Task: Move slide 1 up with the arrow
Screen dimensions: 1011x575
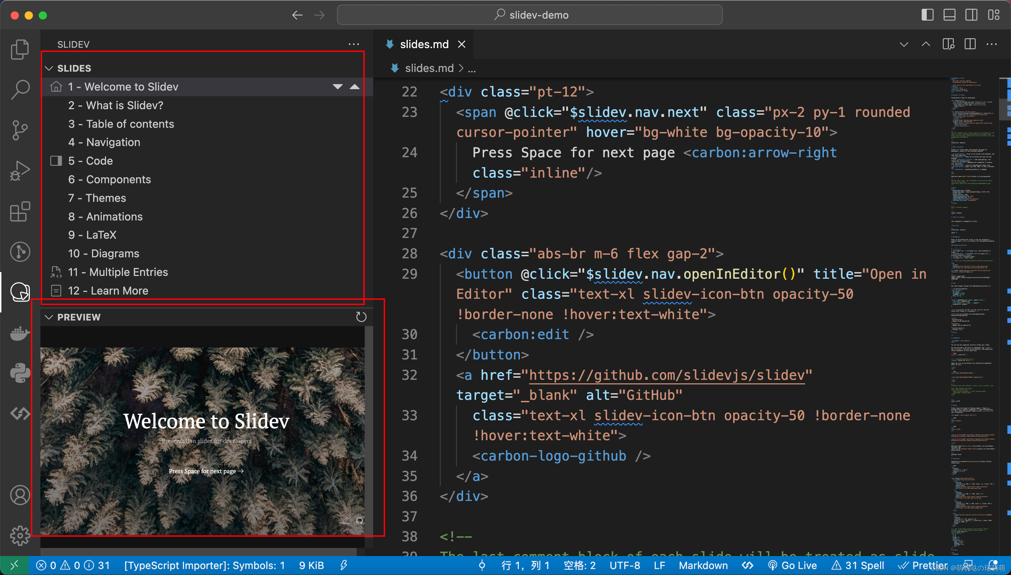Action: 355,86
